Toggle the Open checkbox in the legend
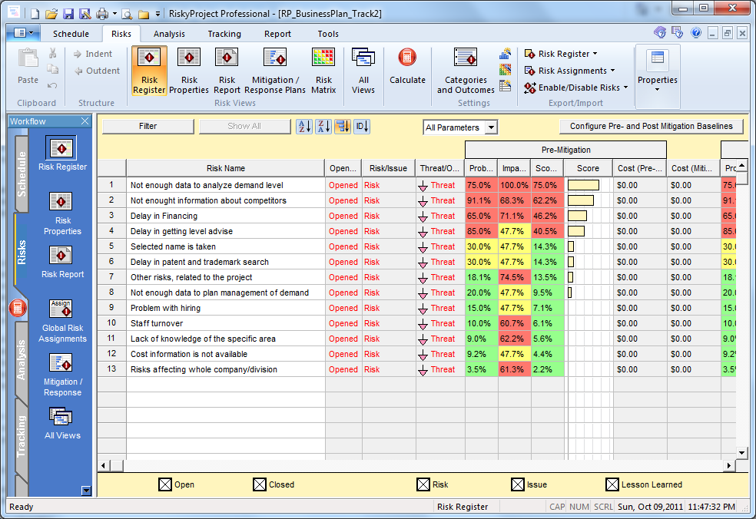The height and width of the screenshot is (519, 756). coord(165,484)
